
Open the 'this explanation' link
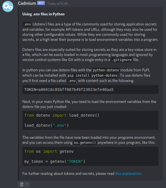(128, 173)
